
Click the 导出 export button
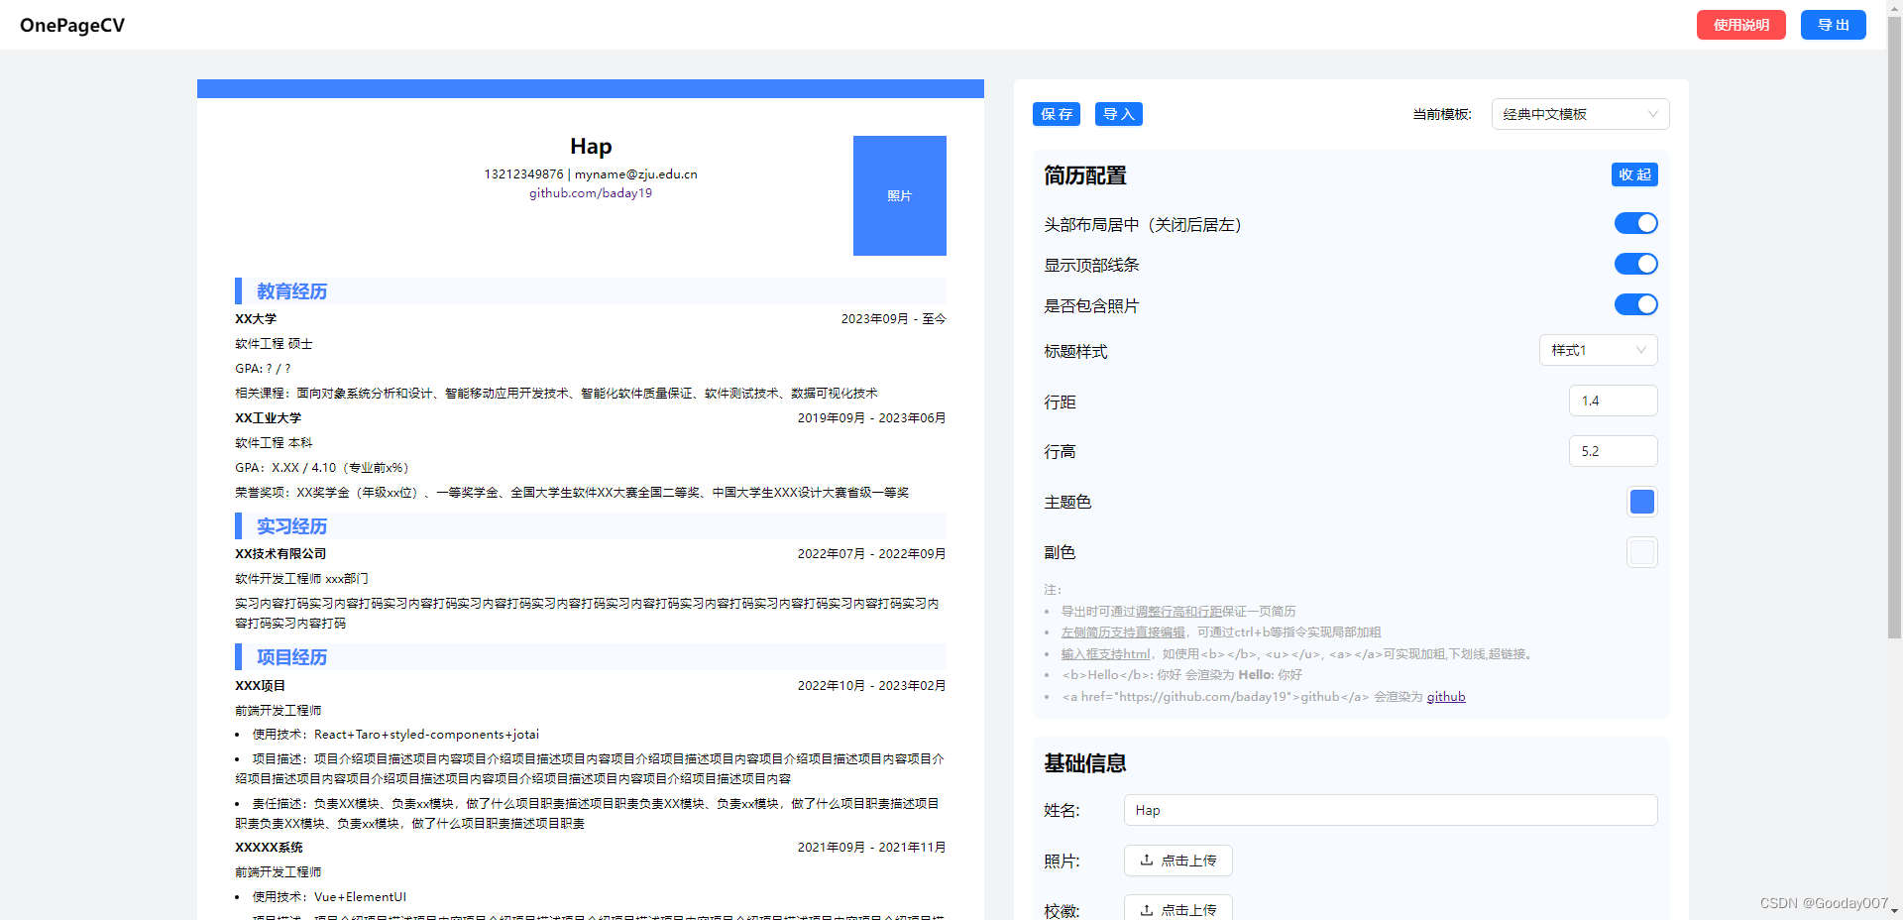click(x=1833, y=25)
